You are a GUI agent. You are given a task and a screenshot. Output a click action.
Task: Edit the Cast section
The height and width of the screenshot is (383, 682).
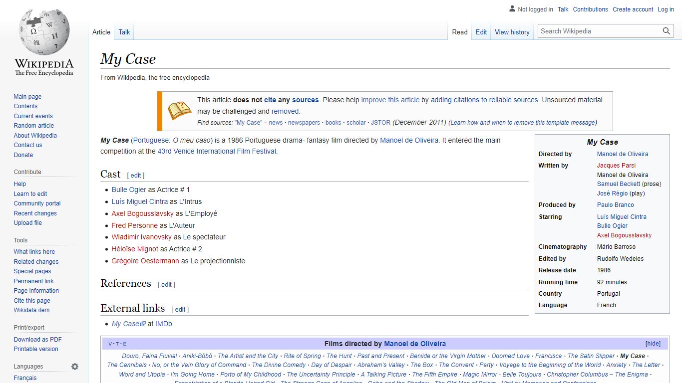[x=136, y=176]
